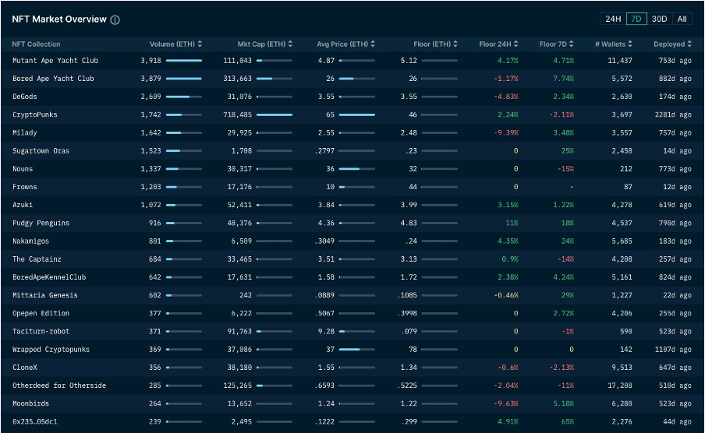Open Mutant Ape Yacht Club collection
The width and height of the screenshot is (705, 433).
[55, 61]
